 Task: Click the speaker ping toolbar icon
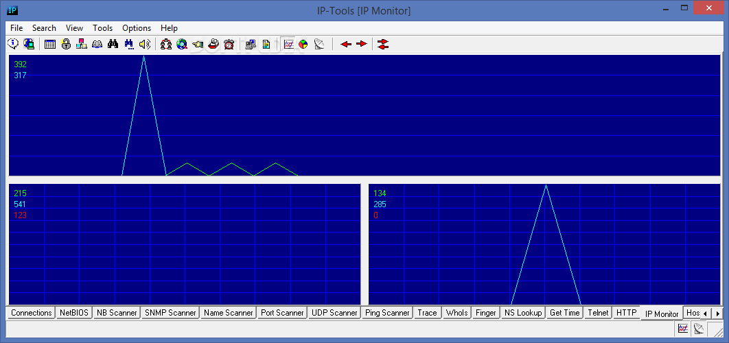click(145, 44)
